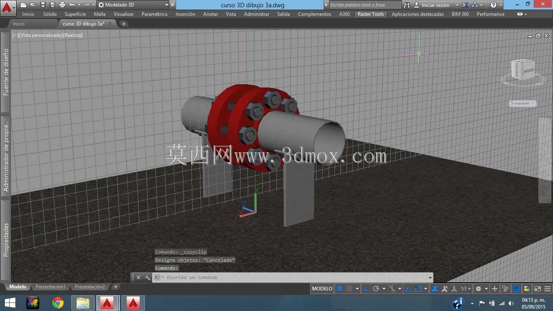Image resolution: width=553 pixels, height=311 pixels.
Task: Launch Google Chrome from taskbar
Action: 58,303
